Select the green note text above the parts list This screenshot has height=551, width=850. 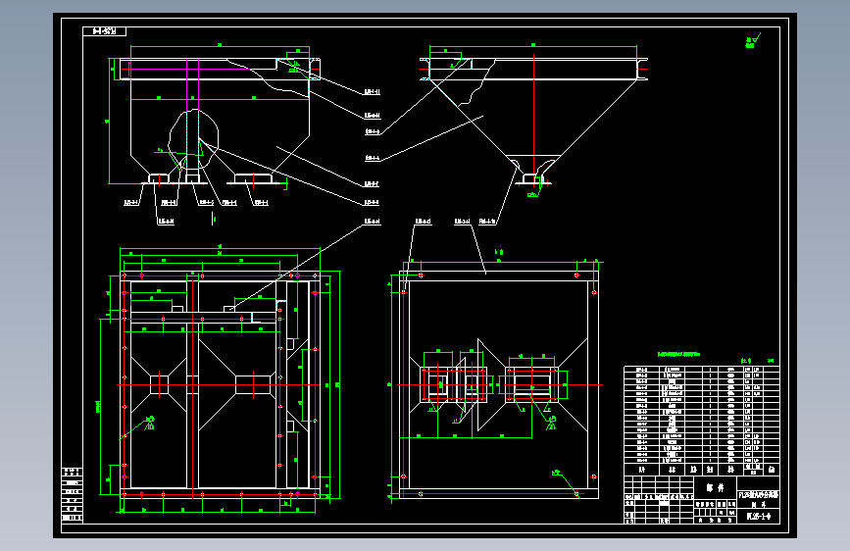tap(678, 354)
